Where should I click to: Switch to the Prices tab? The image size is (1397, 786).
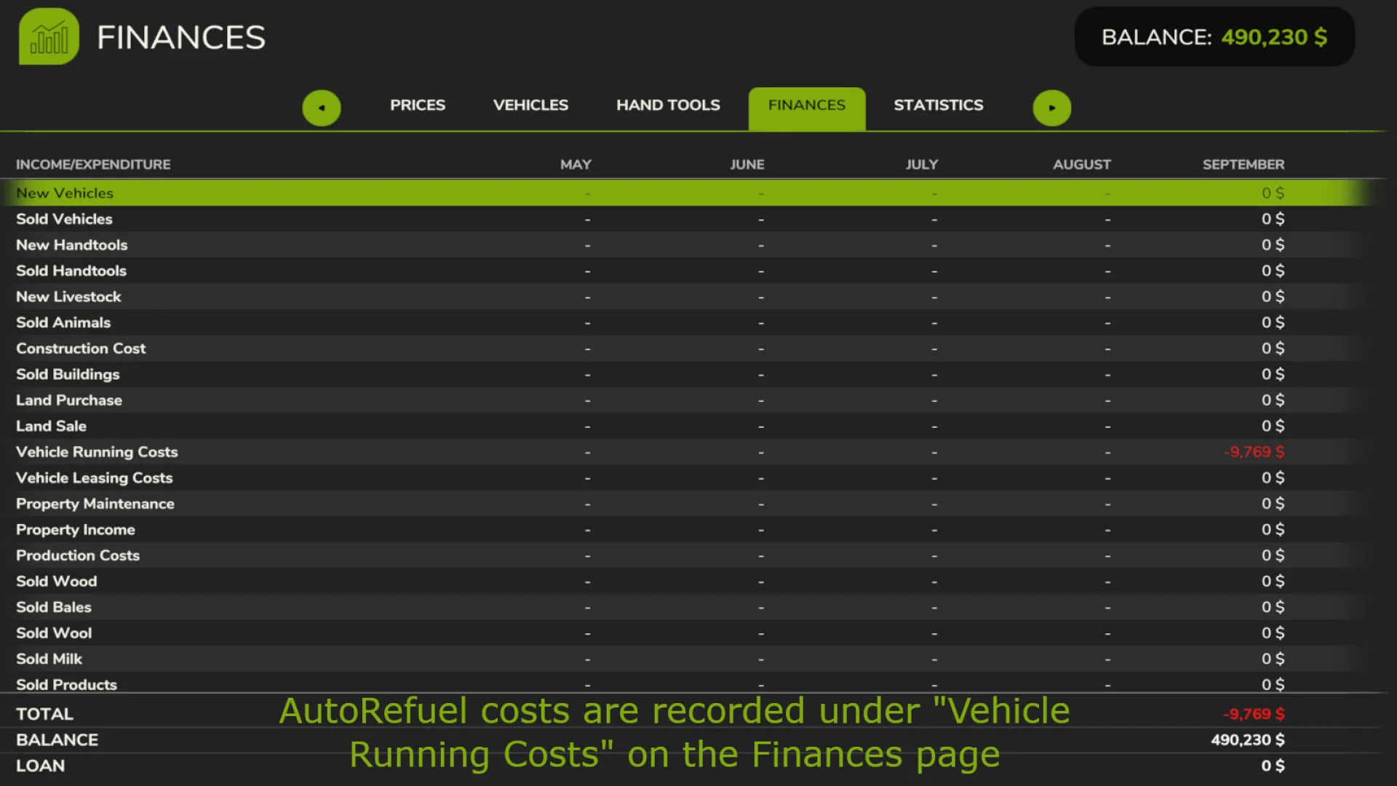[418, 105]
